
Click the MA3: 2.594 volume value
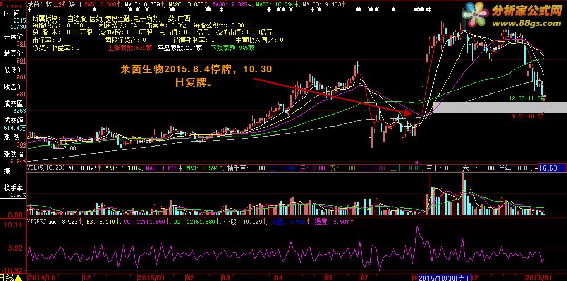(x=205, y=168)
